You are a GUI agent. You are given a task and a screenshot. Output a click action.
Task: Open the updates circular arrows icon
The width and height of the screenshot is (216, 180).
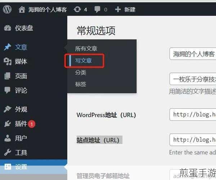tap(77, 9)
